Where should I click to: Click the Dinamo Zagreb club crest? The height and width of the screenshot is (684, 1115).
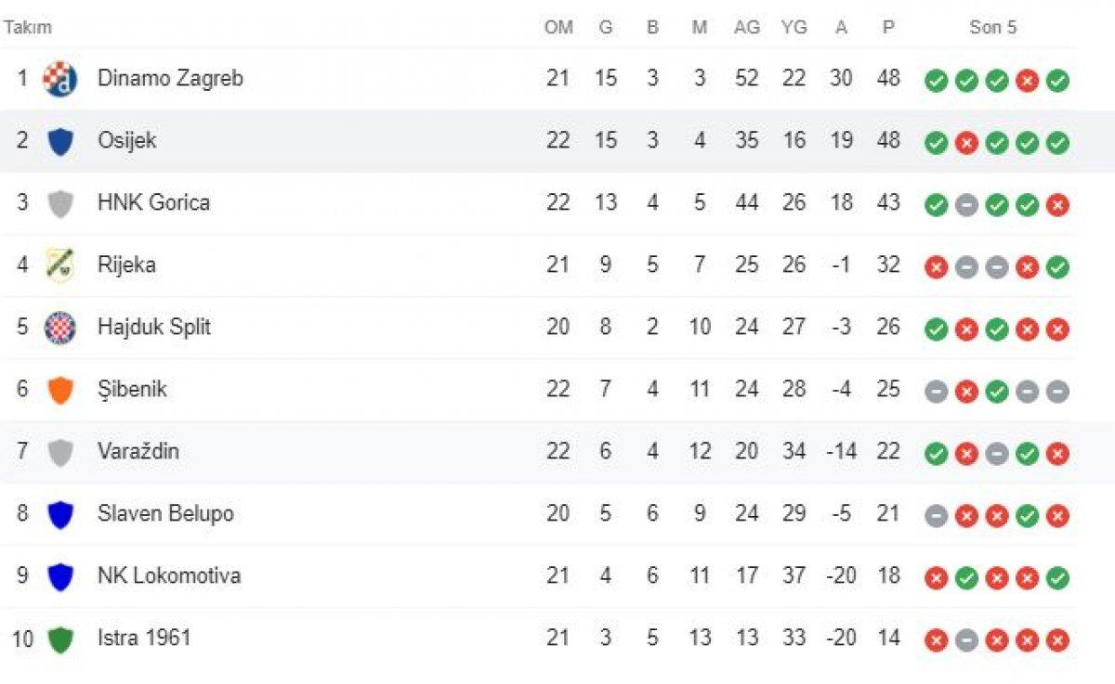[x=60, y=79]
